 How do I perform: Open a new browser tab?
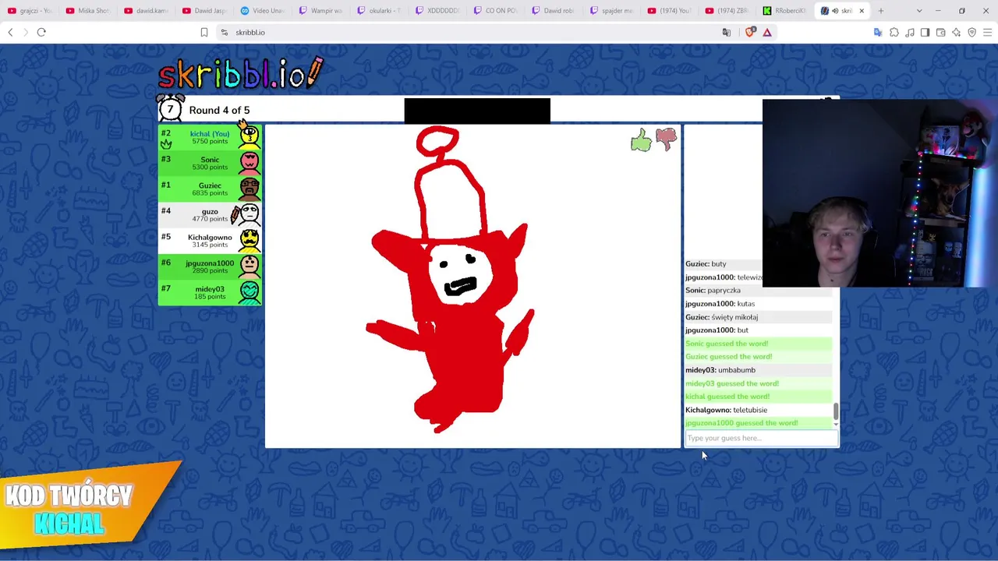click(x=881, y=11)
